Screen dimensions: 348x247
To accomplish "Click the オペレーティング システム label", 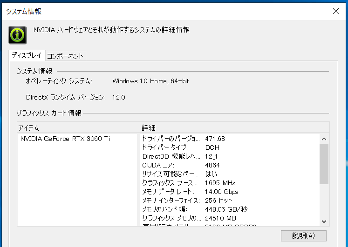I will click(59, 81).
